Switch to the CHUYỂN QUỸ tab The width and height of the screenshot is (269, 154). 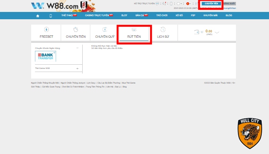pos(105,33)
